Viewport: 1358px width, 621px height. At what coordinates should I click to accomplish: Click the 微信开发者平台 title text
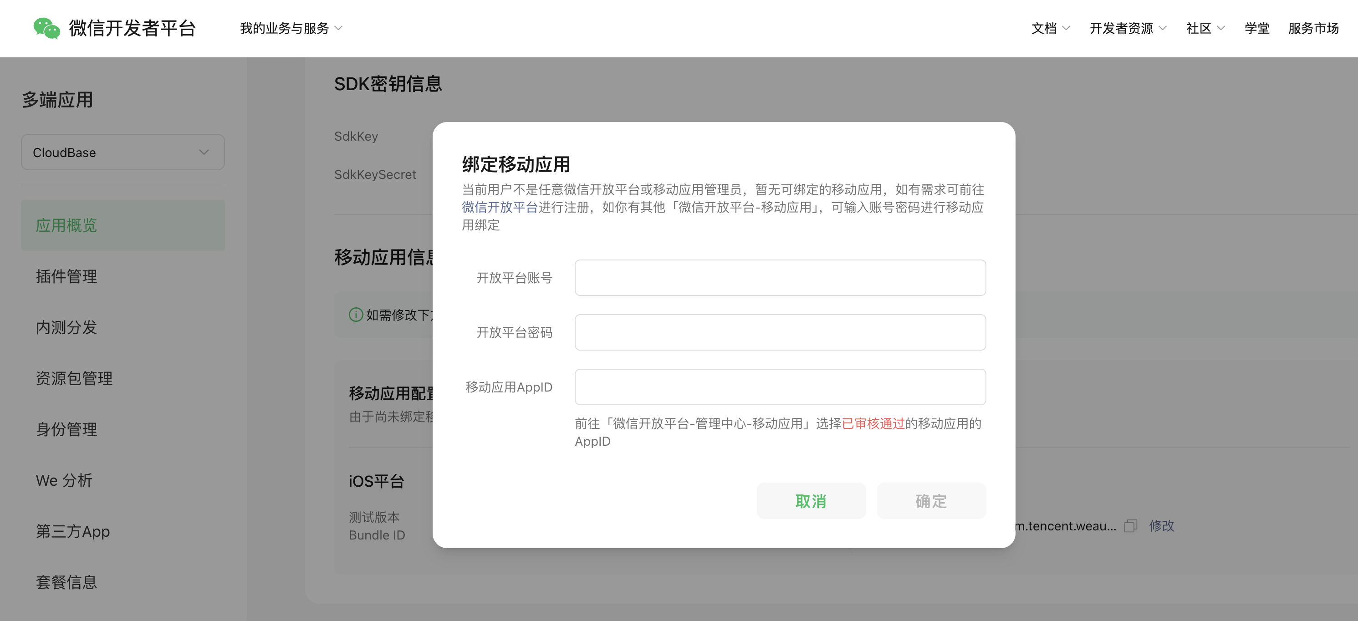pos(133,29)
